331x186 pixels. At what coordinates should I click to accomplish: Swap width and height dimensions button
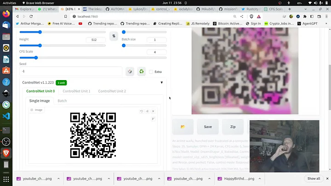tap(114, 36)
